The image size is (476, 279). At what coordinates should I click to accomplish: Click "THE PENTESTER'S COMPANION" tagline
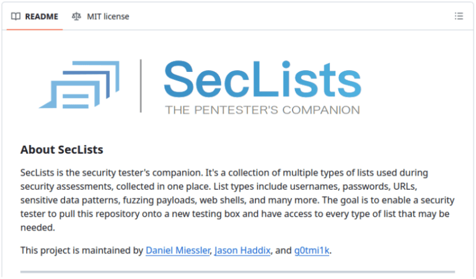click(x=262, y=110)
